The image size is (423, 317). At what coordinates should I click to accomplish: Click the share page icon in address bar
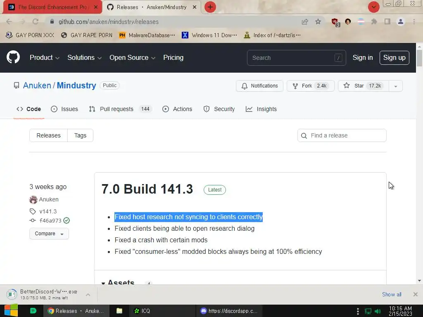tap(305, 21)
